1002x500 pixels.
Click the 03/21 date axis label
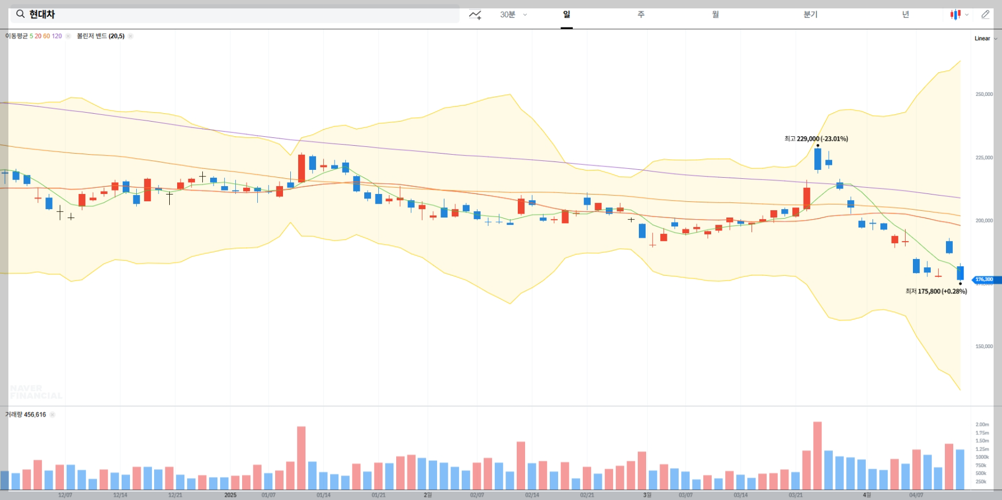tap(796, 495)
